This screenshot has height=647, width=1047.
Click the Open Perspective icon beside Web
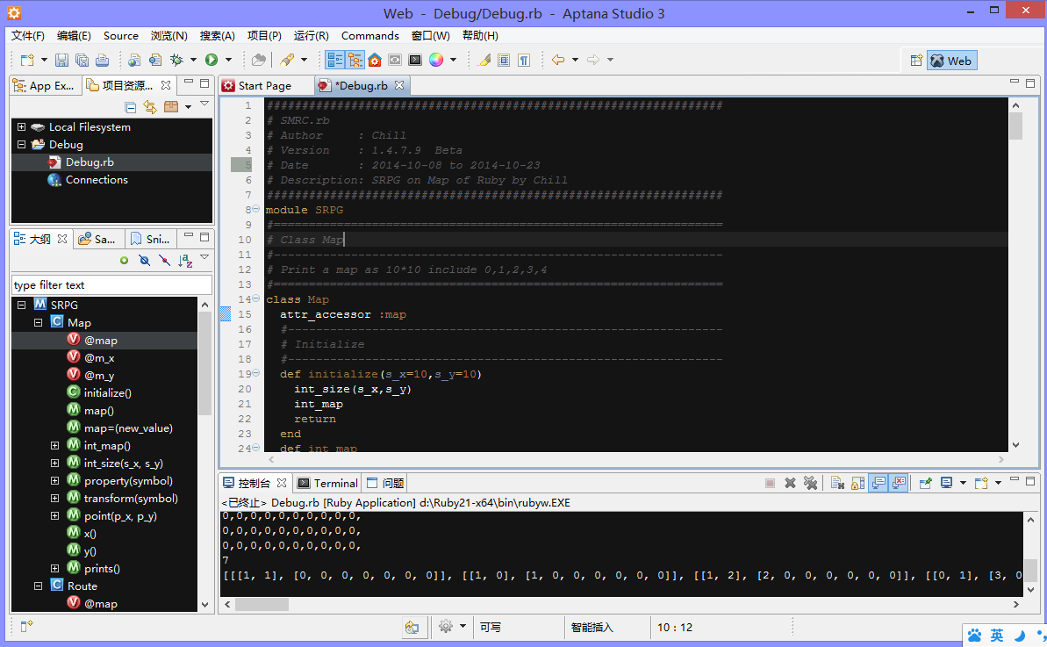pos(917,61)
